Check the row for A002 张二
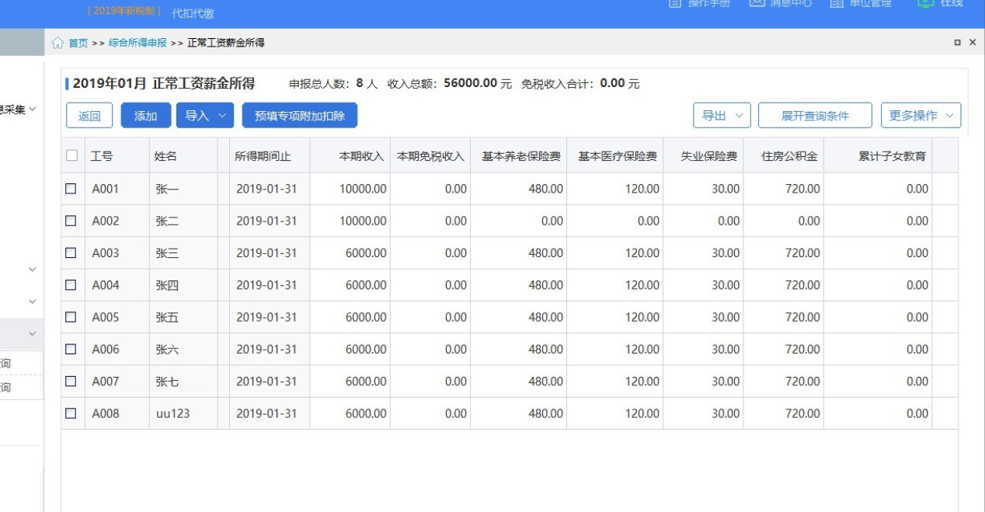985x512 pixels. [x=71, y=221]
